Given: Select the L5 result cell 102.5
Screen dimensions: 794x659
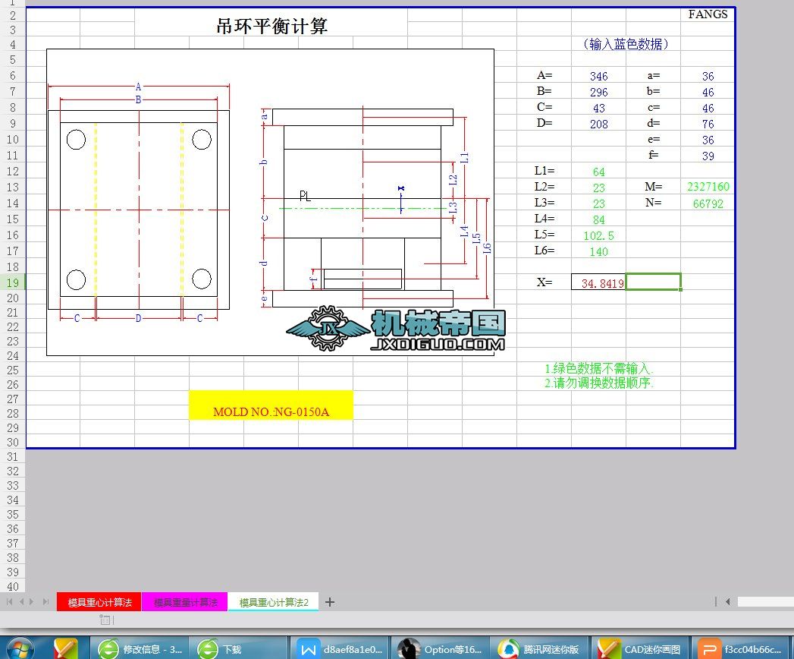Looking at the screenshot, I should pos(598,235).
